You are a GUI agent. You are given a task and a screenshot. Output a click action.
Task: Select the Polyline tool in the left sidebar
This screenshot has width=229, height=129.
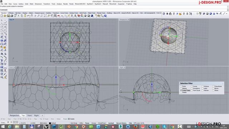[x=2, y=24]
